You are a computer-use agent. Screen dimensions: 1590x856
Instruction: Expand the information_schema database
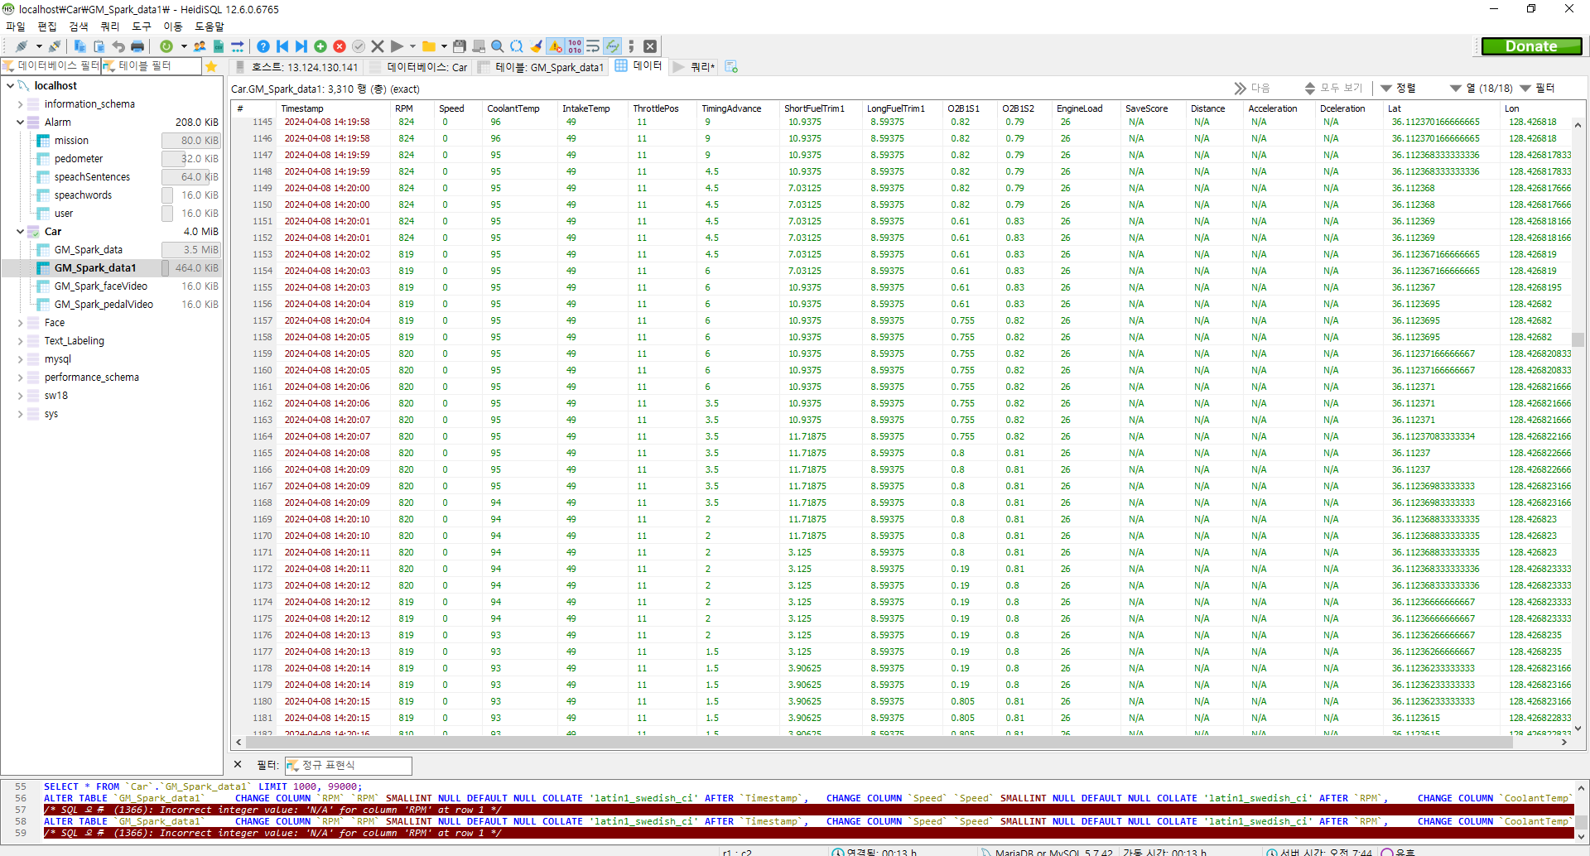[x=20, y=104]
